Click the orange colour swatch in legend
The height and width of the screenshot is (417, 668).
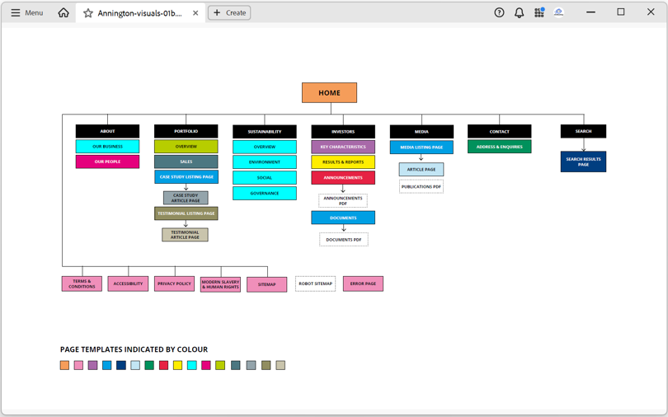click(64, 365)
